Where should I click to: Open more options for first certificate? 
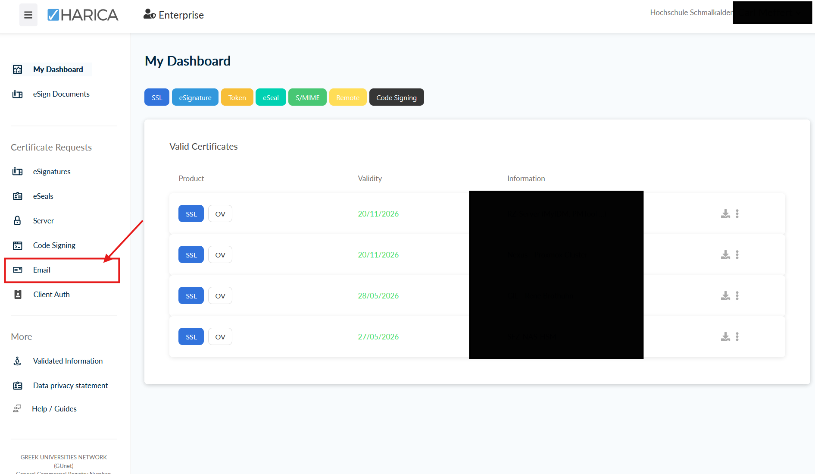coord(737,214)
